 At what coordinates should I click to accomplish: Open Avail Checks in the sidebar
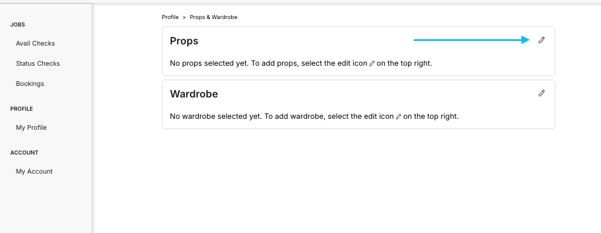pyautogui.click(x=35, y=43)
